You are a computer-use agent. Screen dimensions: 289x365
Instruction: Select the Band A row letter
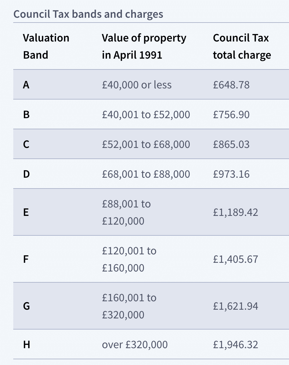click(26, 85)
